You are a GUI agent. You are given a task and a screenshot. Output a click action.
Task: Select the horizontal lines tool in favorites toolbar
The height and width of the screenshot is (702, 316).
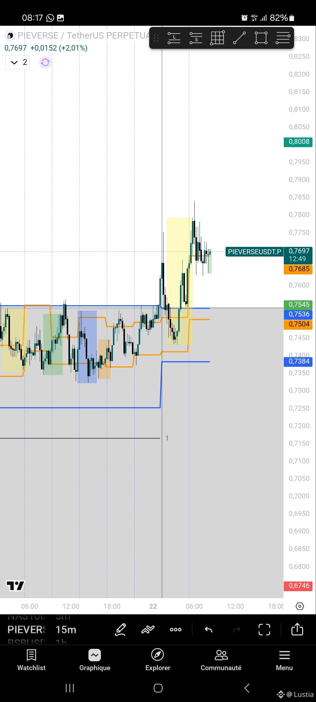tap(283, 38)
